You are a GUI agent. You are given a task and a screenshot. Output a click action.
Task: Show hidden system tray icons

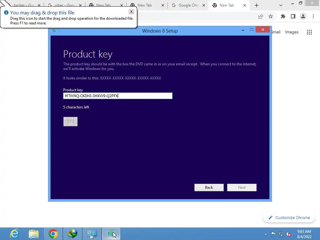[x=266, y=234]
